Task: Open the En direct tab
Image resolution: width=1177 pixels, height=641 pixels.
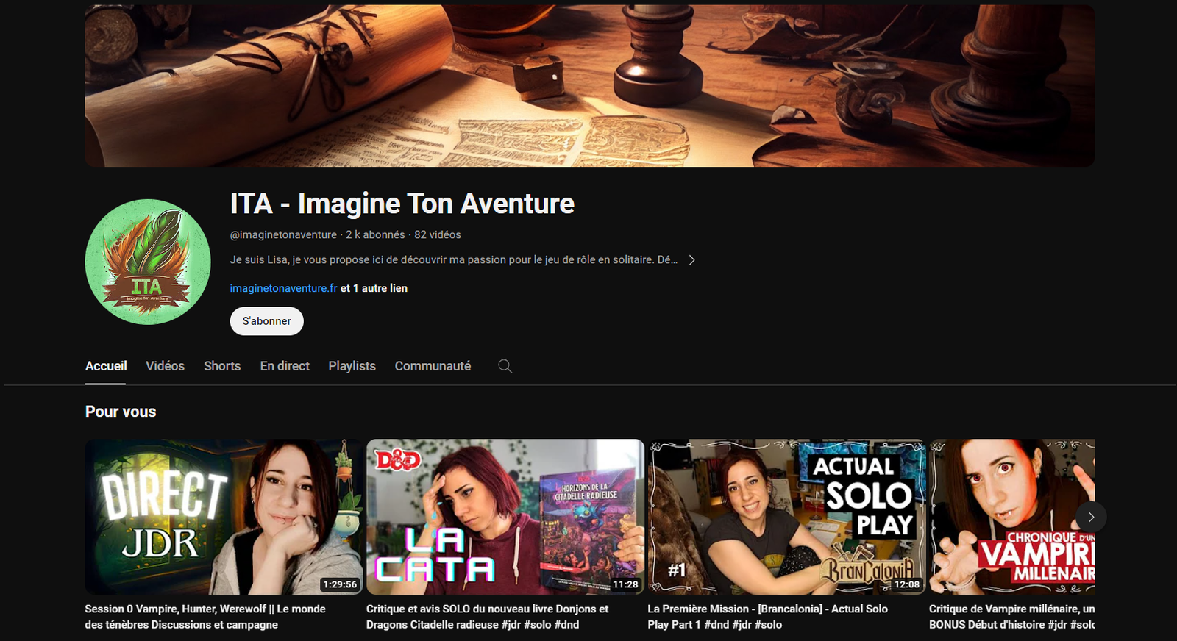Action: tap(285, 366)
